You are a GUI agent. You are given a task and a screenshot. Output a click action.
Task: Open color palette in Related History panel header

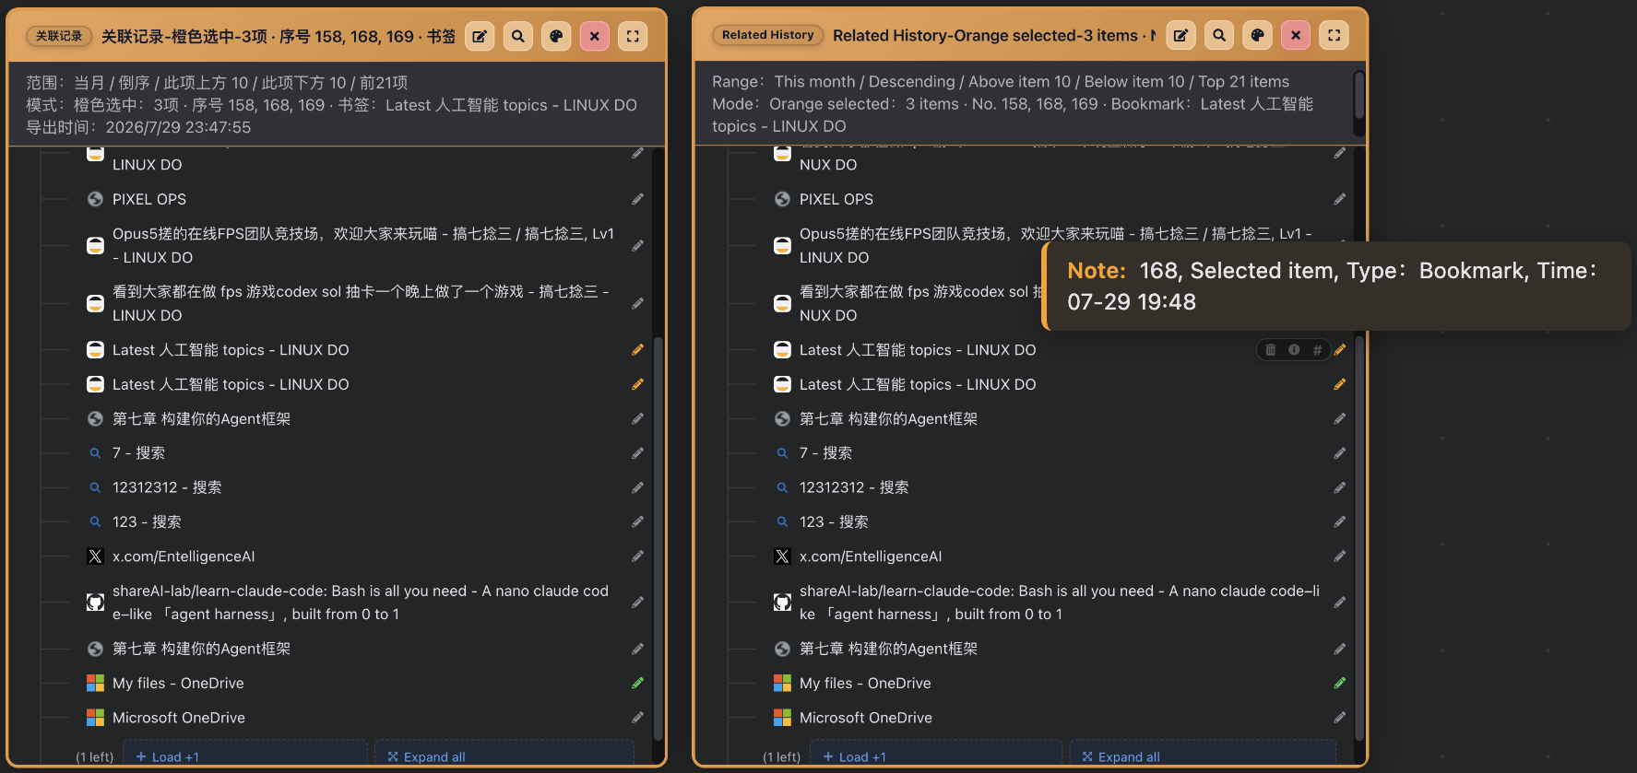(x=1257, y=36)
